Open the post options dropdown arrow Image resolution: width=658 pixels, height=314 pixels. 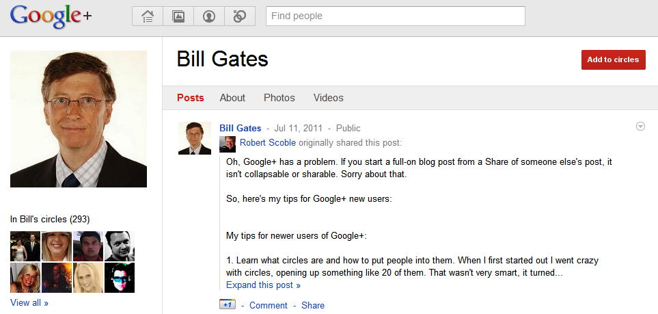tap(640, 126)
